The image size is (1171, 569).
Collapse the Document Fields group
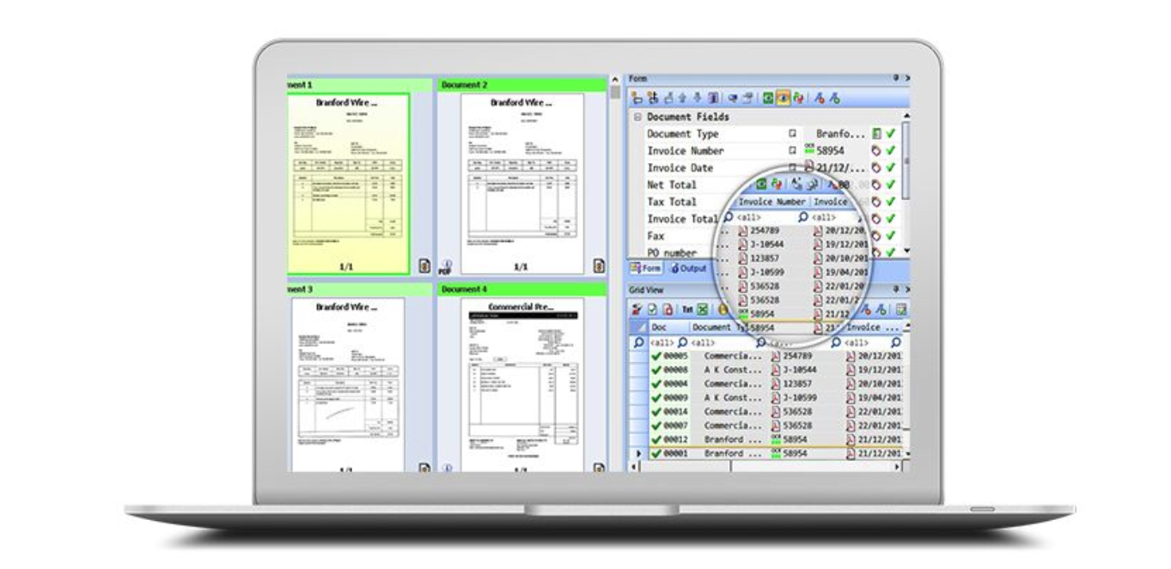click(637, 117)
